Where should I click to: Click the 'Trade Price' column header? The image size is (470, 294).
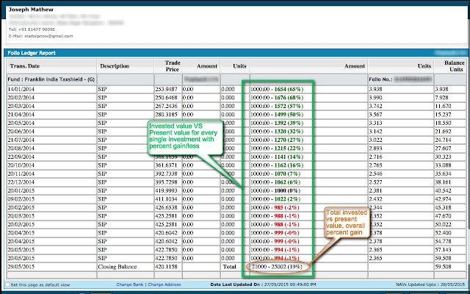point(173,66)
